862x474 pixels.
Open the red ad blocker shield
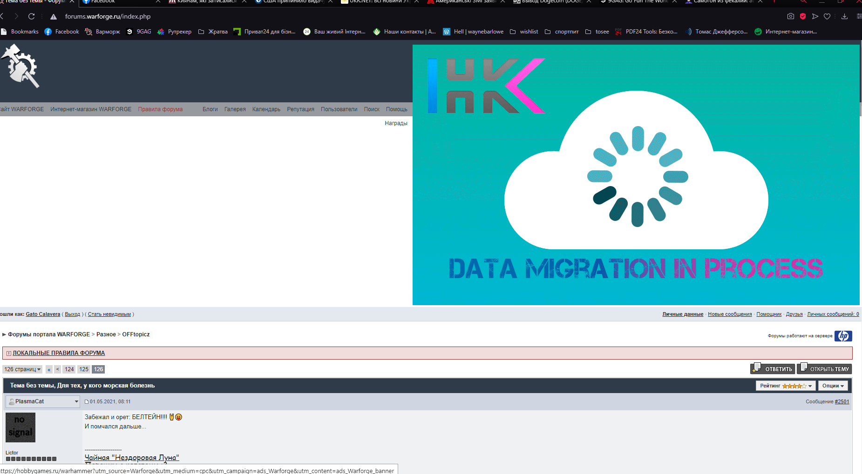click(803, 16)
